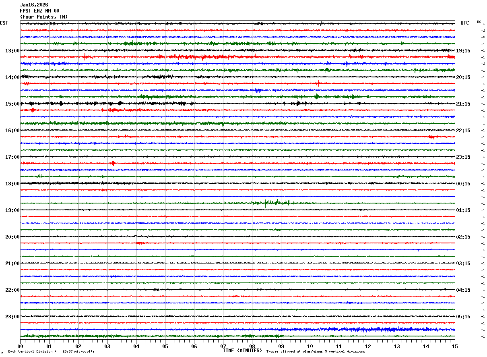Click the 04:15 UTC time label
Image resolution: width=487 pixels, height=357 pixels.
pyautogui.click(x=463, y=290)
